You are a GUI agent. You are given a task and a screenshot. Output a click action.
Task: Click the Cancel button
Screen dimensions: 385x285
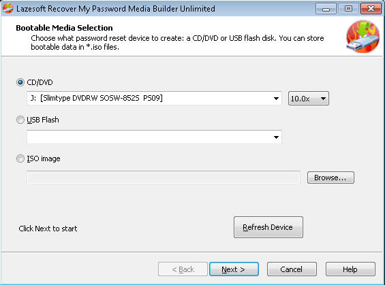292,269
